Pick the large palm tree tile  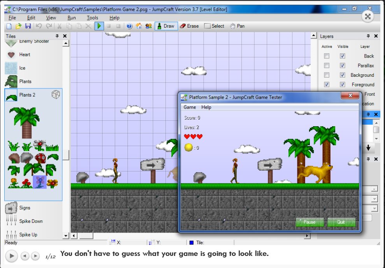tap(24, 123)
